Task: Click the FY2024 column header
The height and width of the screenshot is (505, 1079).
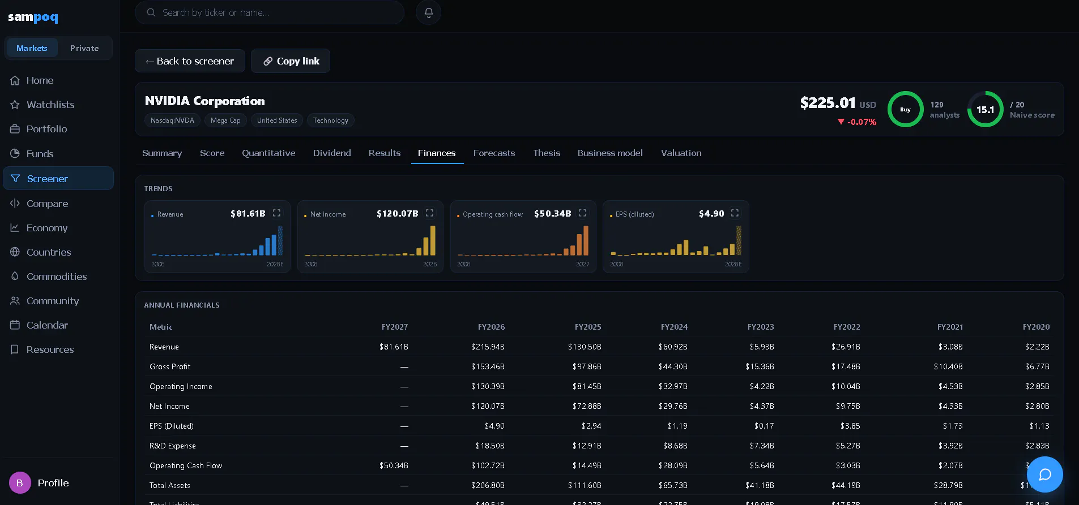Action: (x=674, y=327)
